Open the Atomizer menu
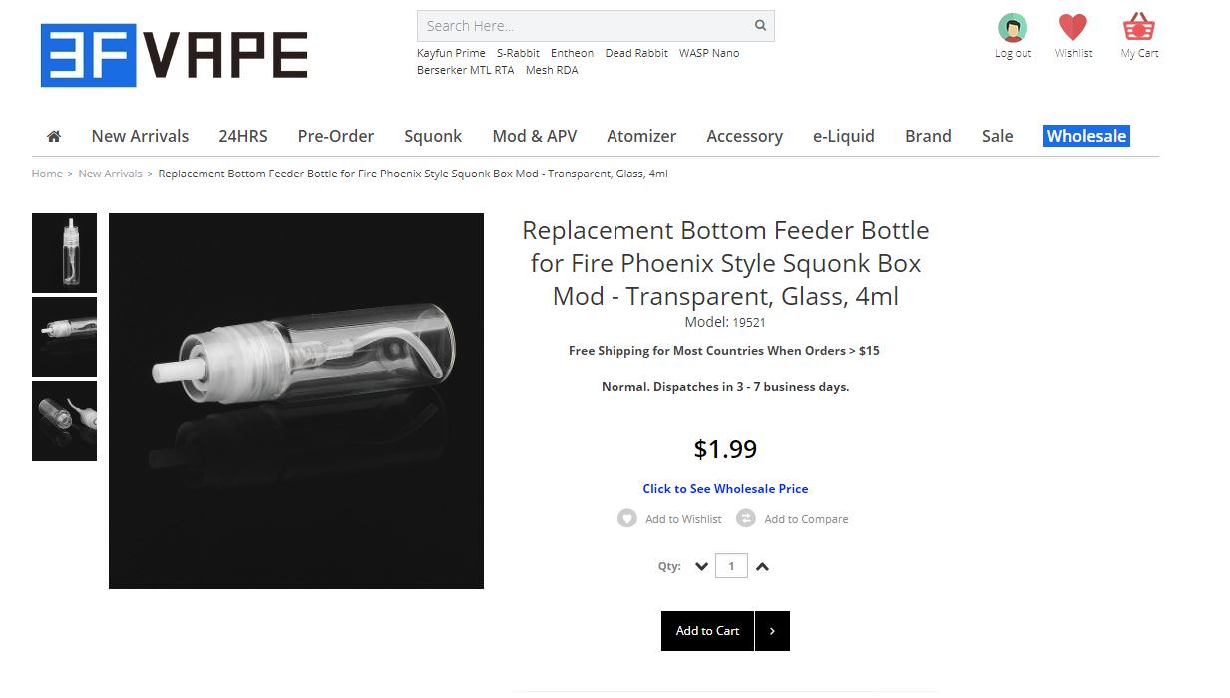This screenshot has height=698, width=1230. tap(641, 137)
